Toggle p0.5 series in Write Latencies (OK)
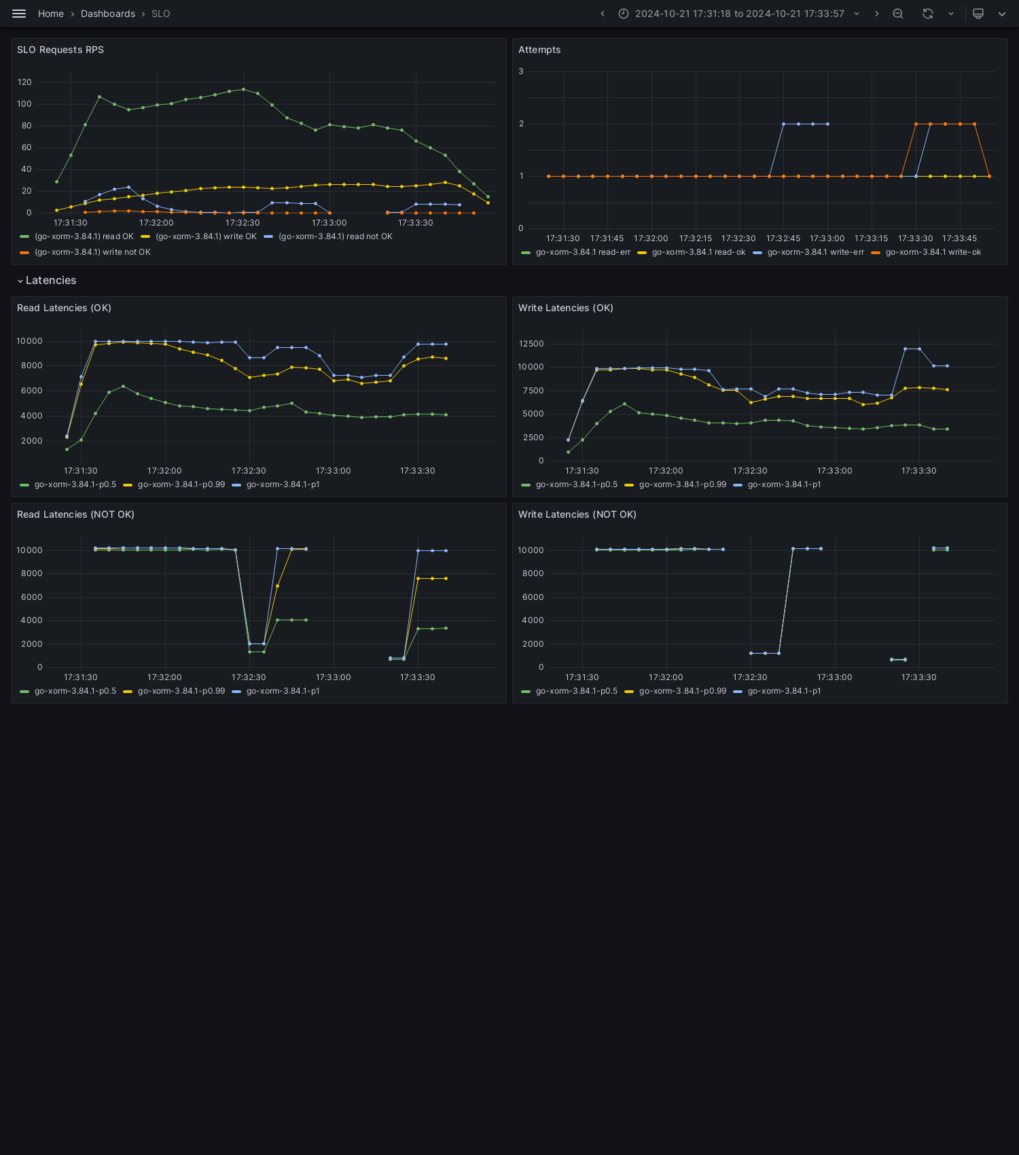The height and width of the screenshot is (1155, 1019). coord(577,484)
